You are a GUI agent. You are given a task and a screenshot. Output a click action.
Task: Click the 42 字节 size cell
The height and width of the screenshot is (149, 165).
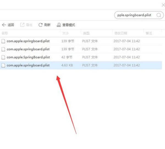click(67, 57)
